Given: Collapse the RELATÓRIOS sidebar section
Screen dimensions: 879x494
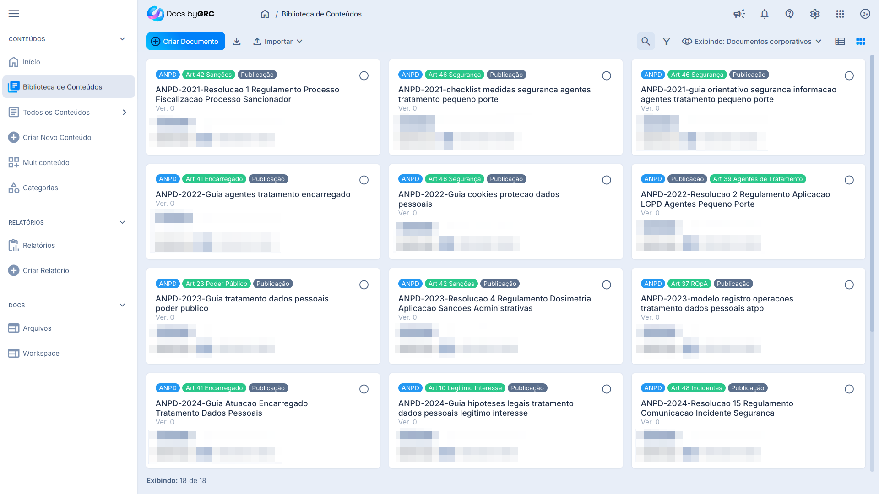Looking at the screenshot, I should point(122,222).
